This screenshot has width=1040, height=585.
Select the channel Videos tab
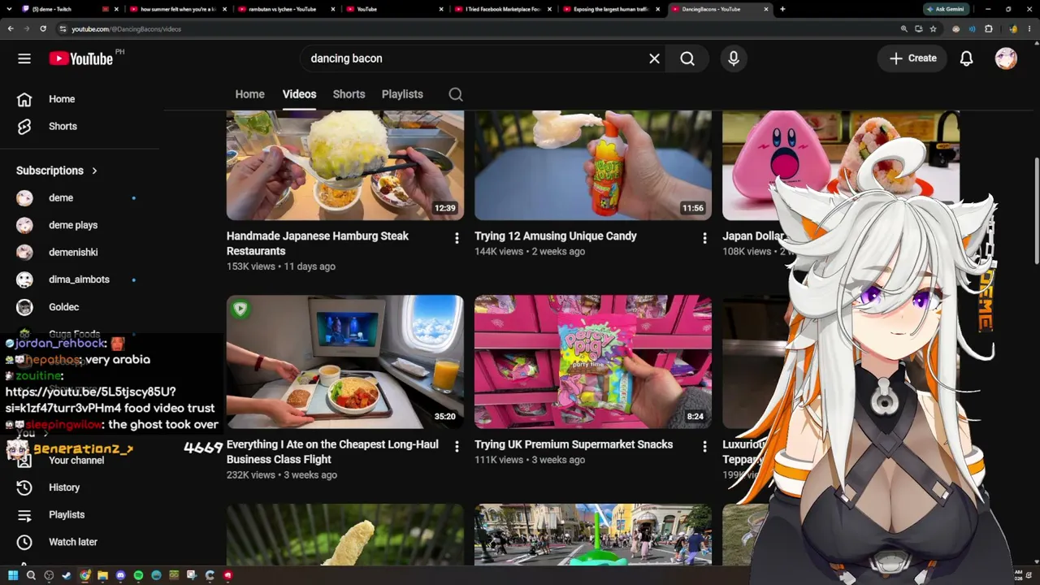pyautogui.click(x=299, y=94)
